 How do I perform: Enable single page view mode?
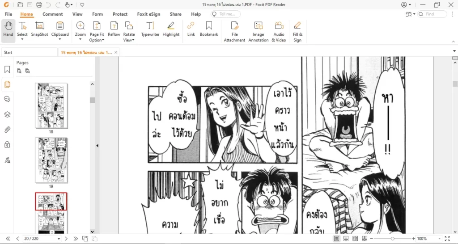(336, 239)
